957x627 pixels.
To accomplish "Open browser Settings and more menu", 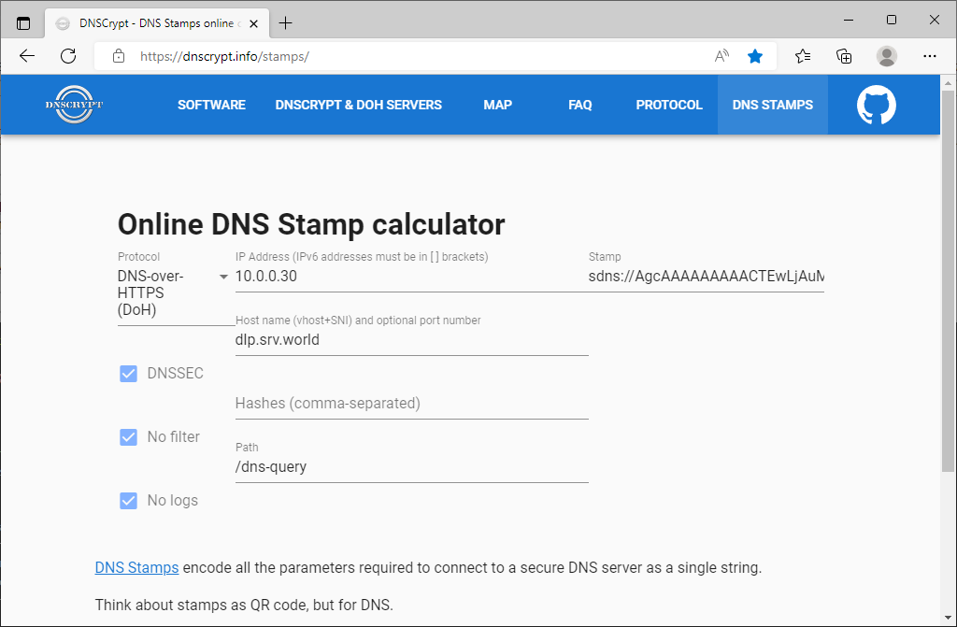I will pyautogui.click(x=929, y=56).
